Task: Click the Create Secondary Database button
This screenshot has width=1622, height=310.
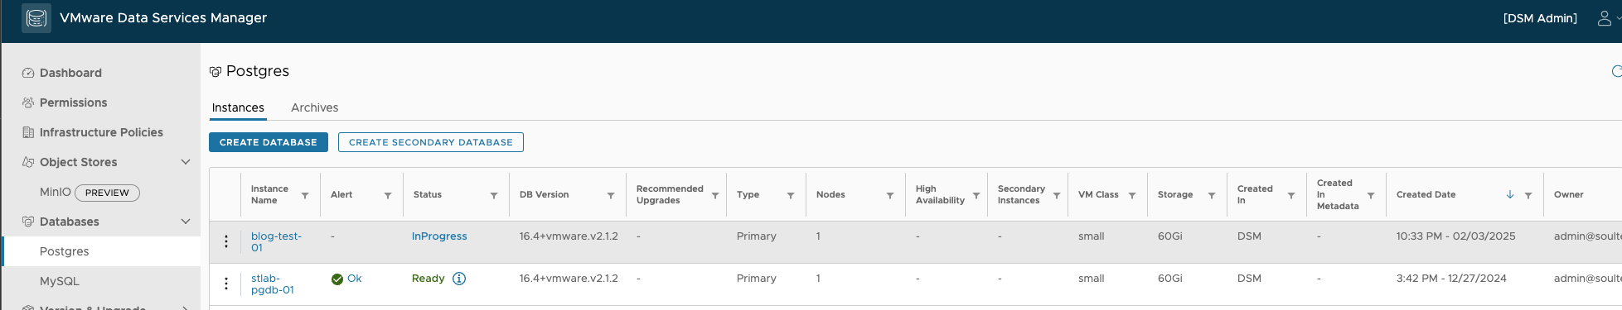Action: coord(431,142)
